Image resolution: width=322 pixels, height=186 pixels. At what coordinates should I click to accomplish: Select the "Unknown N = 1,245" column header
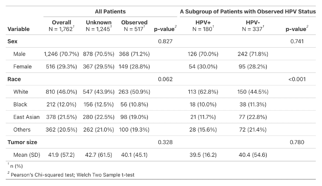point(99,26)
